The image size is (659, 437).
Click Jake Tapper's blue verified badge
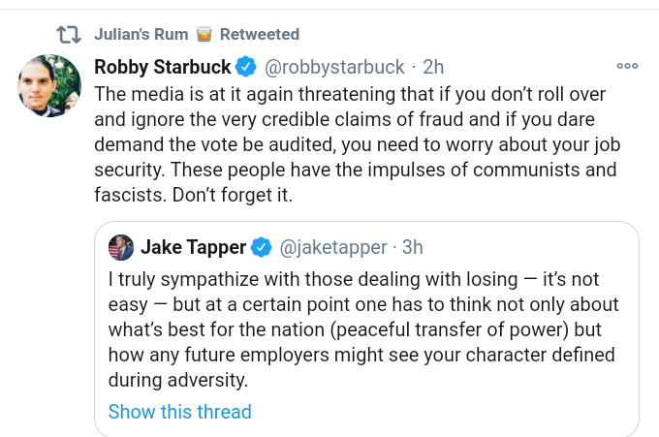[x=262, y=247]
